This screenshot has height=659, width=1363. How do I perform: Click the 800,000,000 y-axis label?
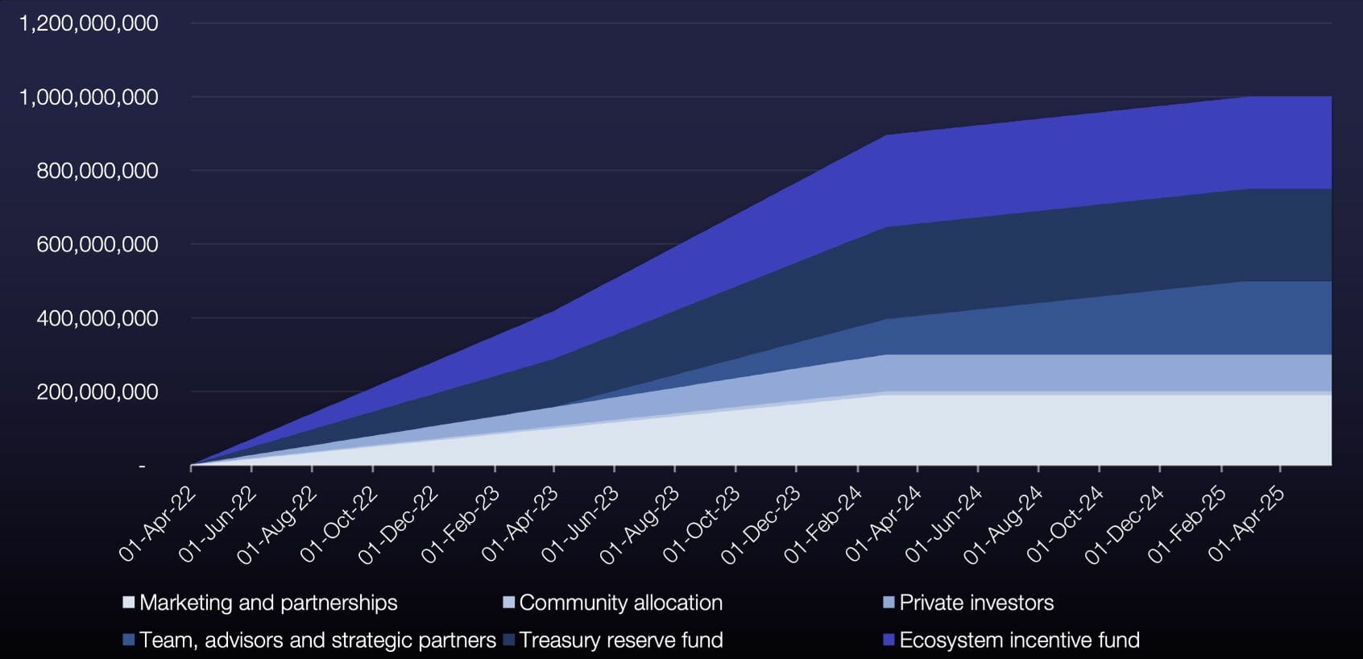97,171
